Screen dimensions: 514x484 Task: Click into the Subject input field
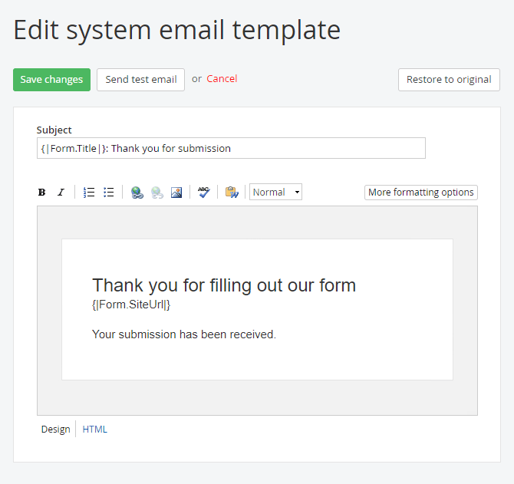coord(230,148)
